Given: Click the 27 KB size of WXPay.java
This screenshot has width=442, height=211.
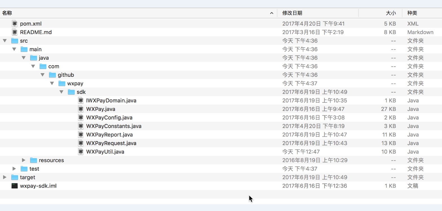Looking at the screenshot, I should click(388, 109).
